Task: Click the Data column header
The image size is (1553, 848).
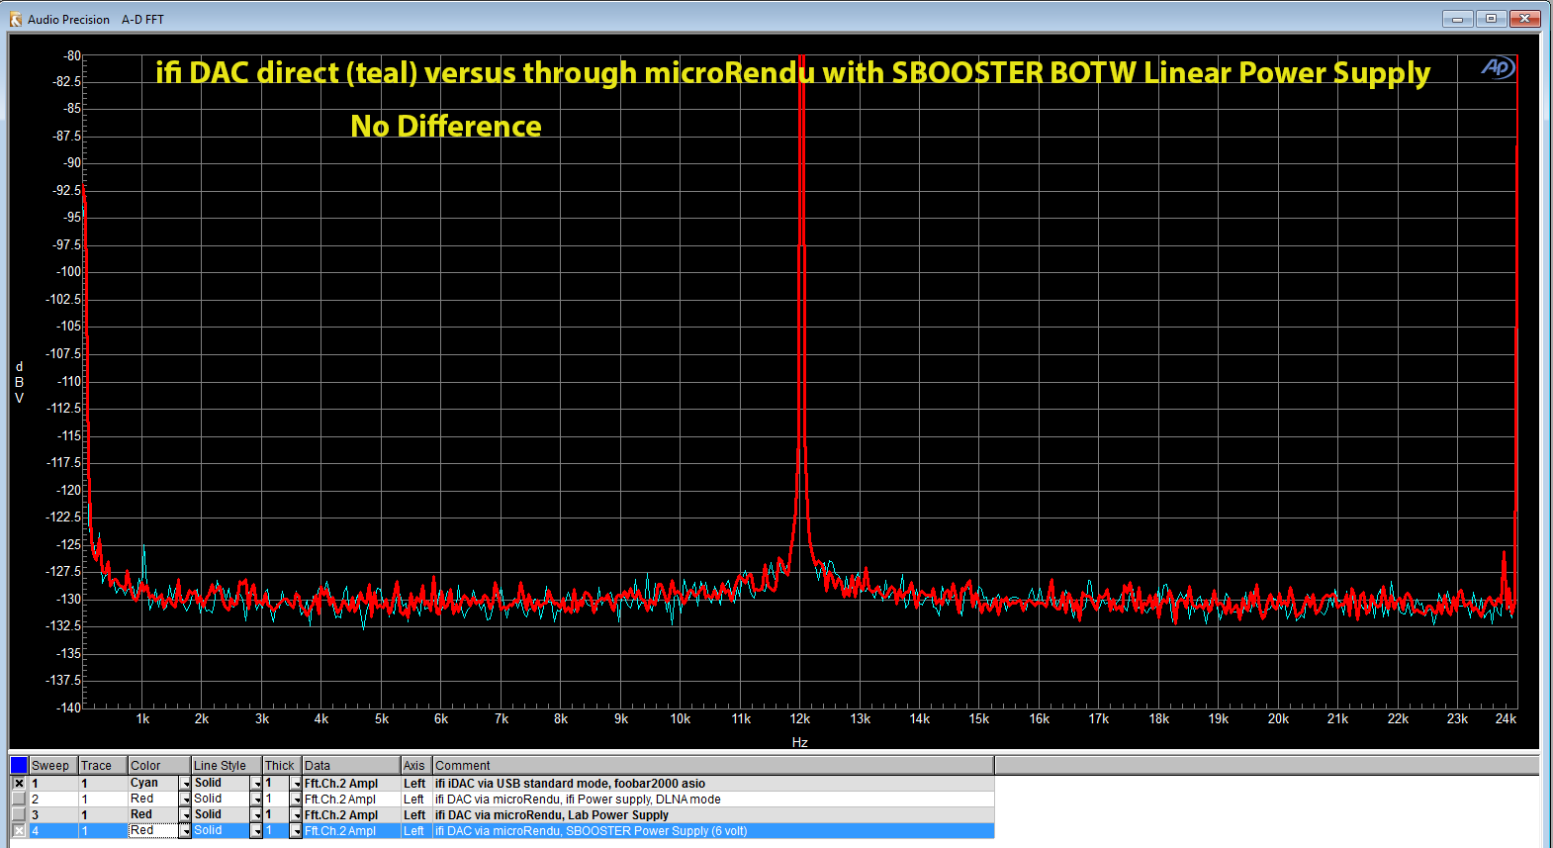Action: (351, 765)
